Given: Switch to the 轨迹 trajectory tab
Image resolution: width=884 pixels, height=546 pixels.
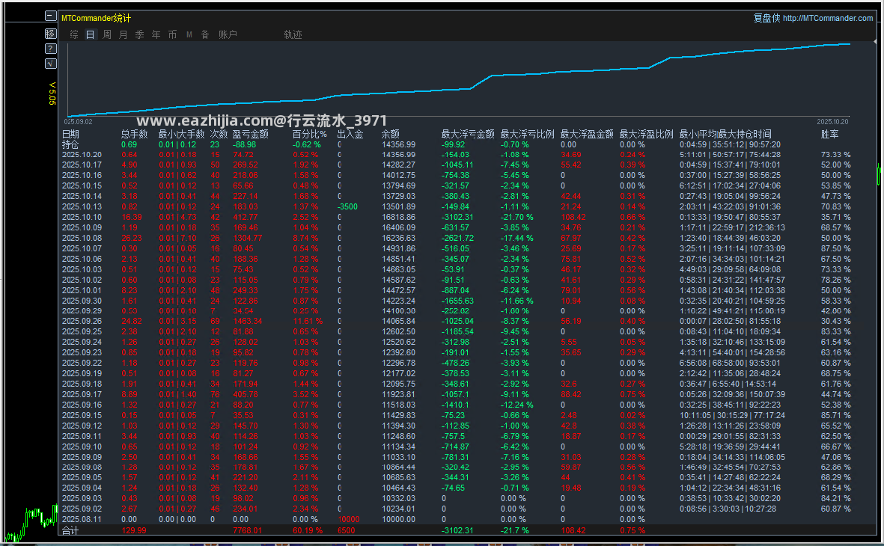Looking at the screenshot, I should (x=293, y=35).
